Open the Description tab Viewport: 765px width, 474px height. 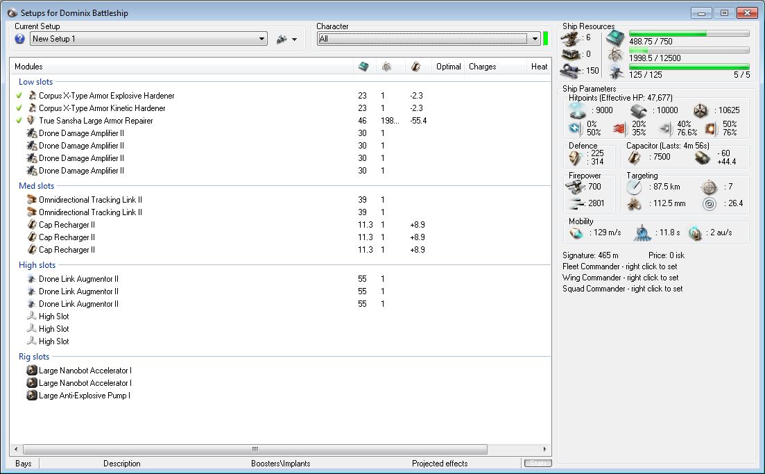pos(122,464)
